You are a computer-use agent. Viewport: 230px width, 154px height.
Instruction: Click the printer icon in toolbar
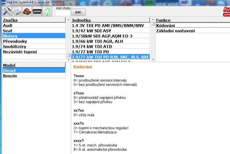pyautogui.click(x=17, y=11)
